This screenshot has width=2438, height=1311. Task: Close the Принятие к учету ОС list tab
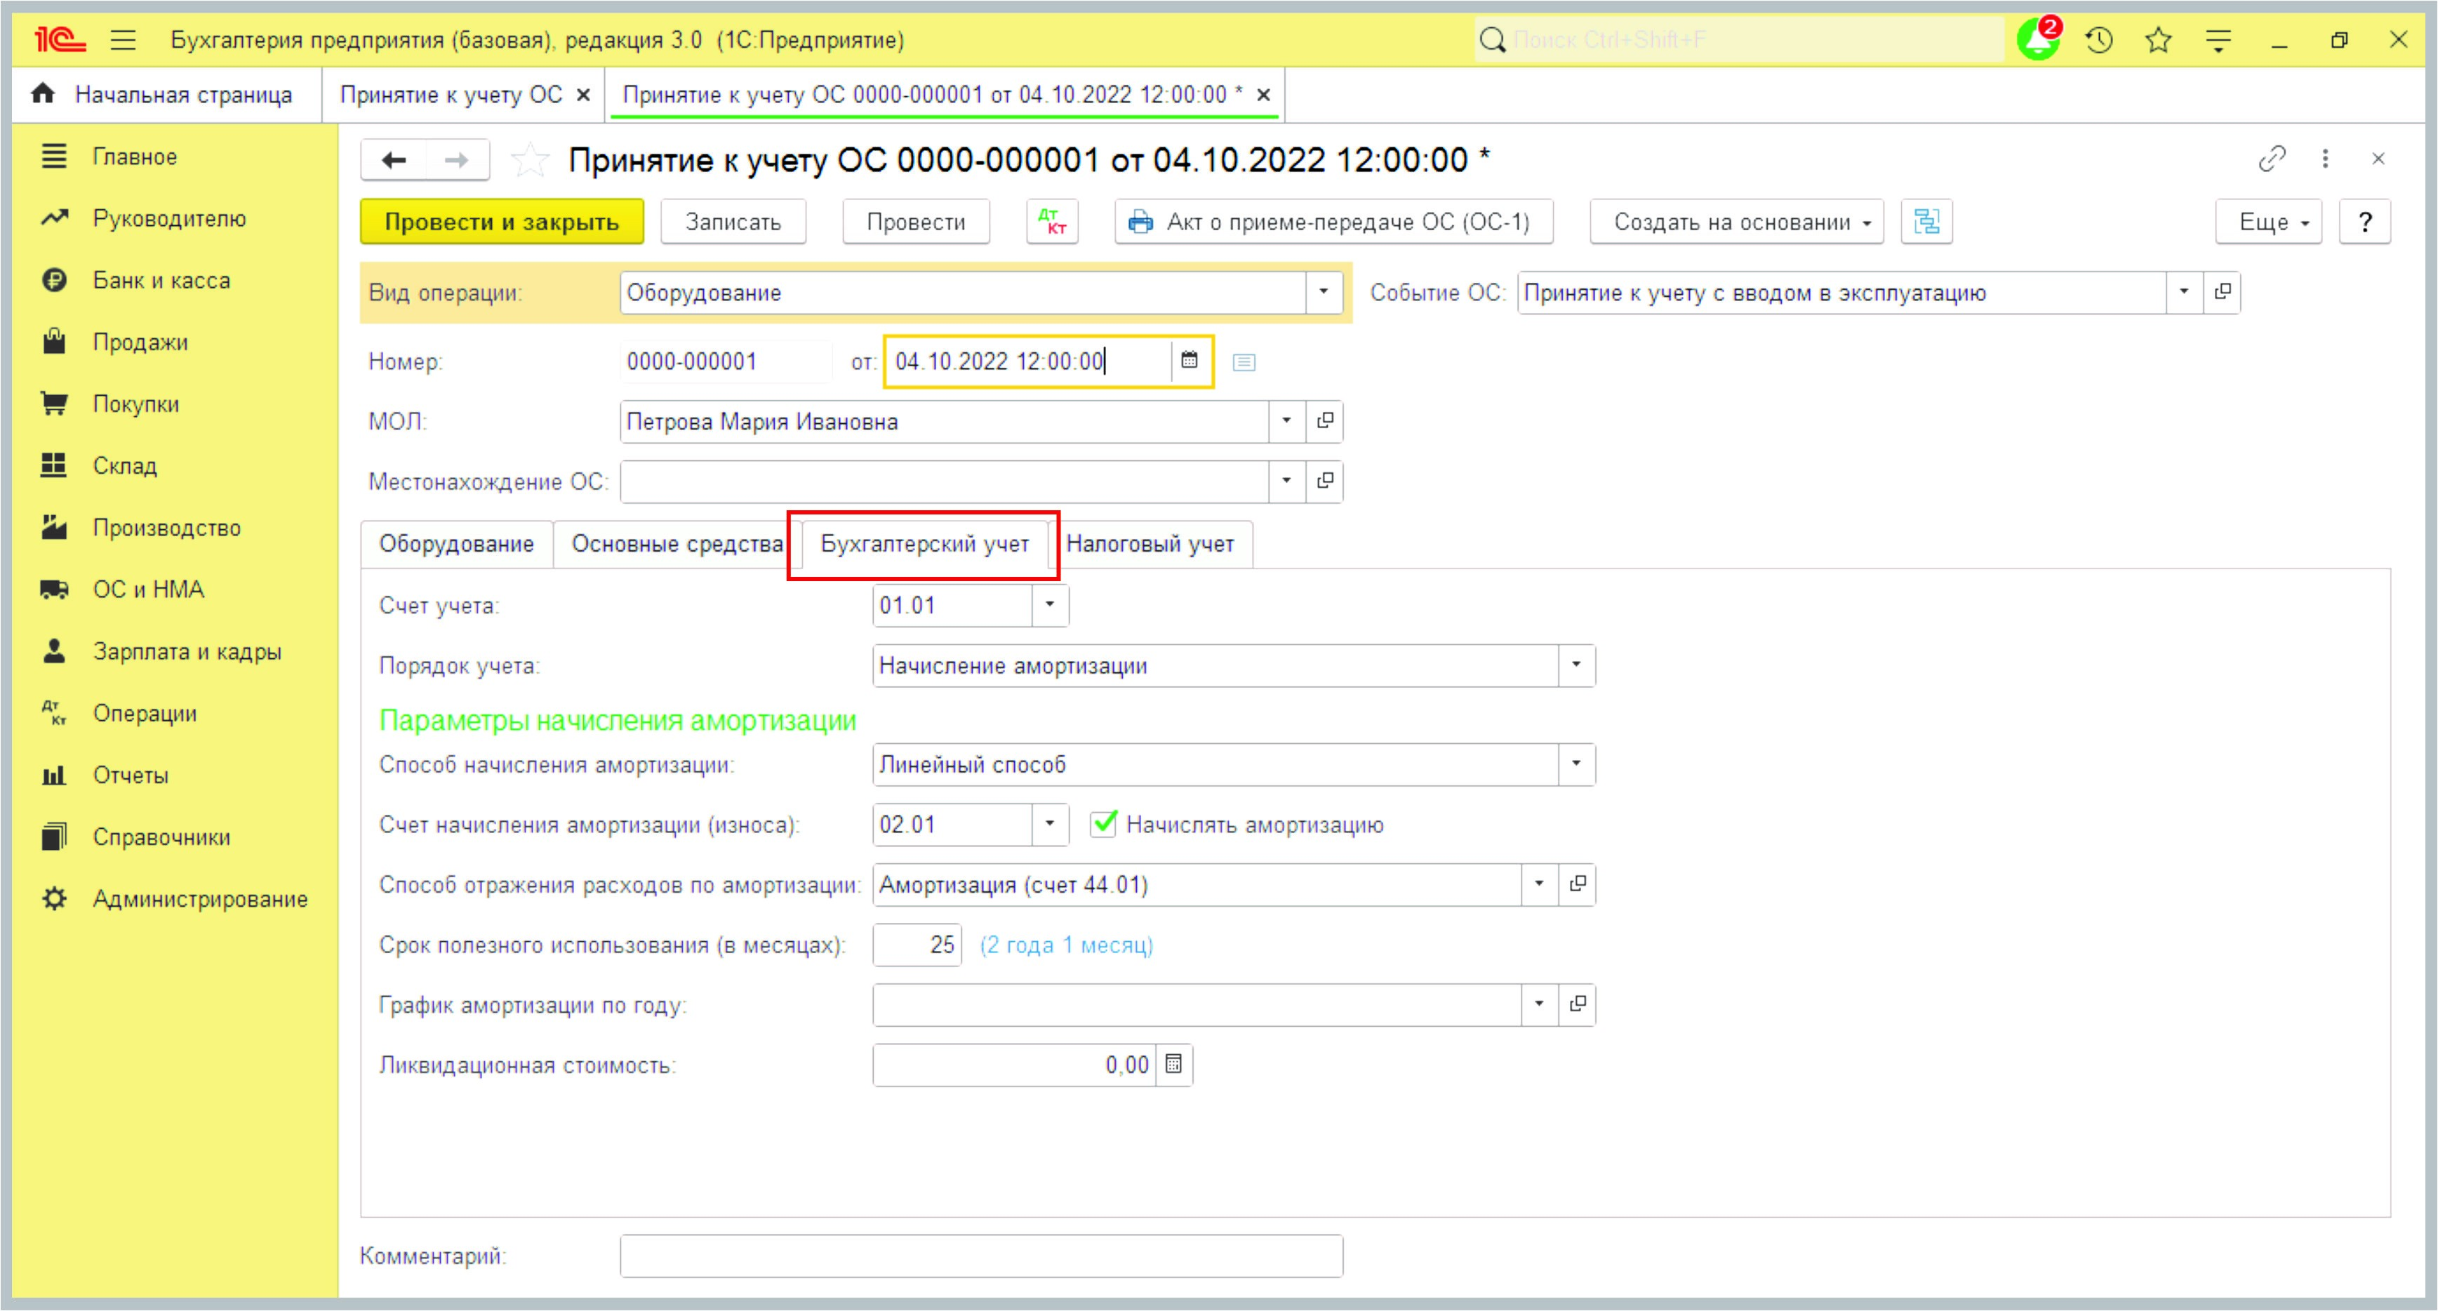pyautogui.click(x=583, y=95)
